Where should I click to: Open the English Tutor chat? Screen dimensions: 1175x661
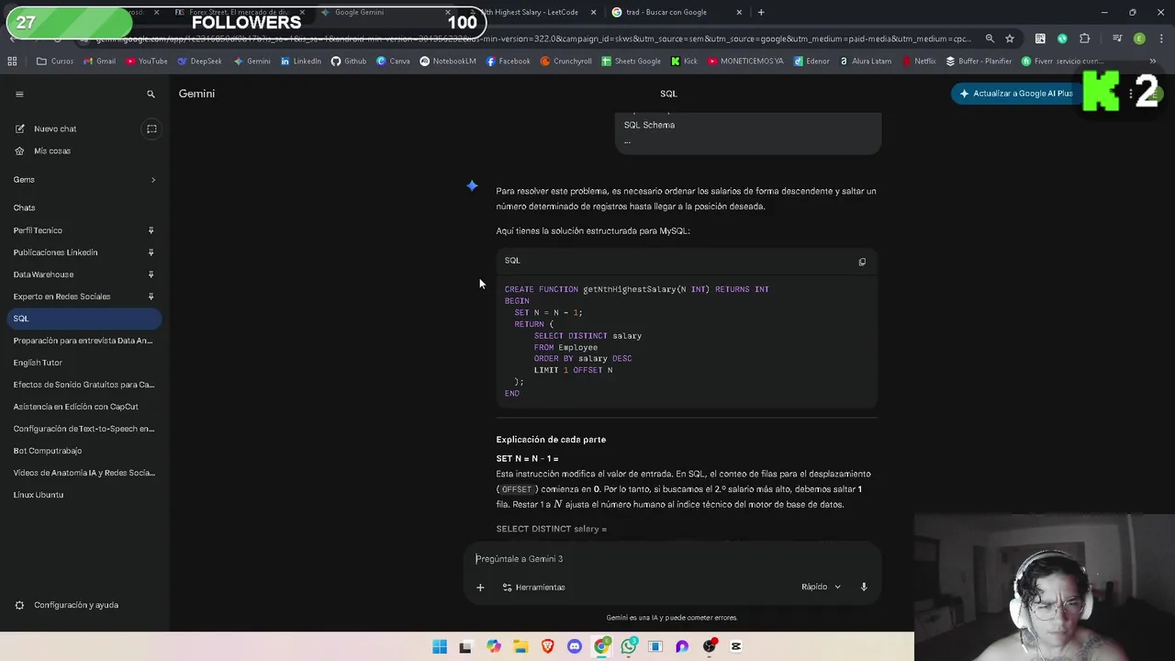84,363
